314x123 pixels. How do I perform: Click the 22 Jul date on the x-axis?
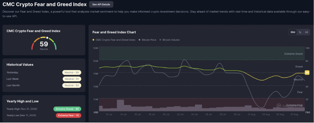180,114
